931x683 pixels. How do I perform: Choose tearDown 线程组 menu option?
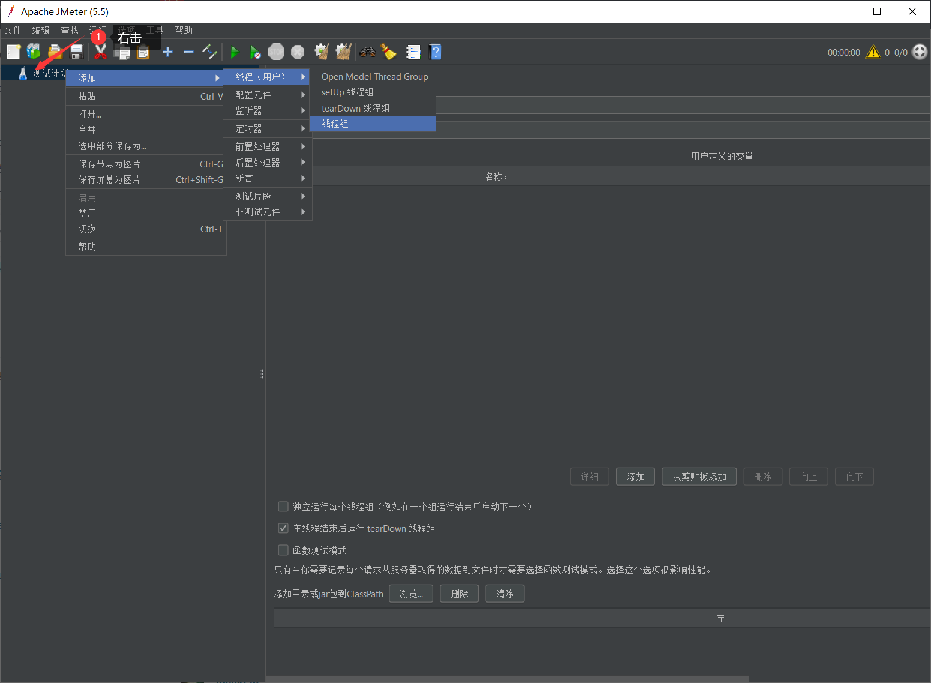point(373,108)
